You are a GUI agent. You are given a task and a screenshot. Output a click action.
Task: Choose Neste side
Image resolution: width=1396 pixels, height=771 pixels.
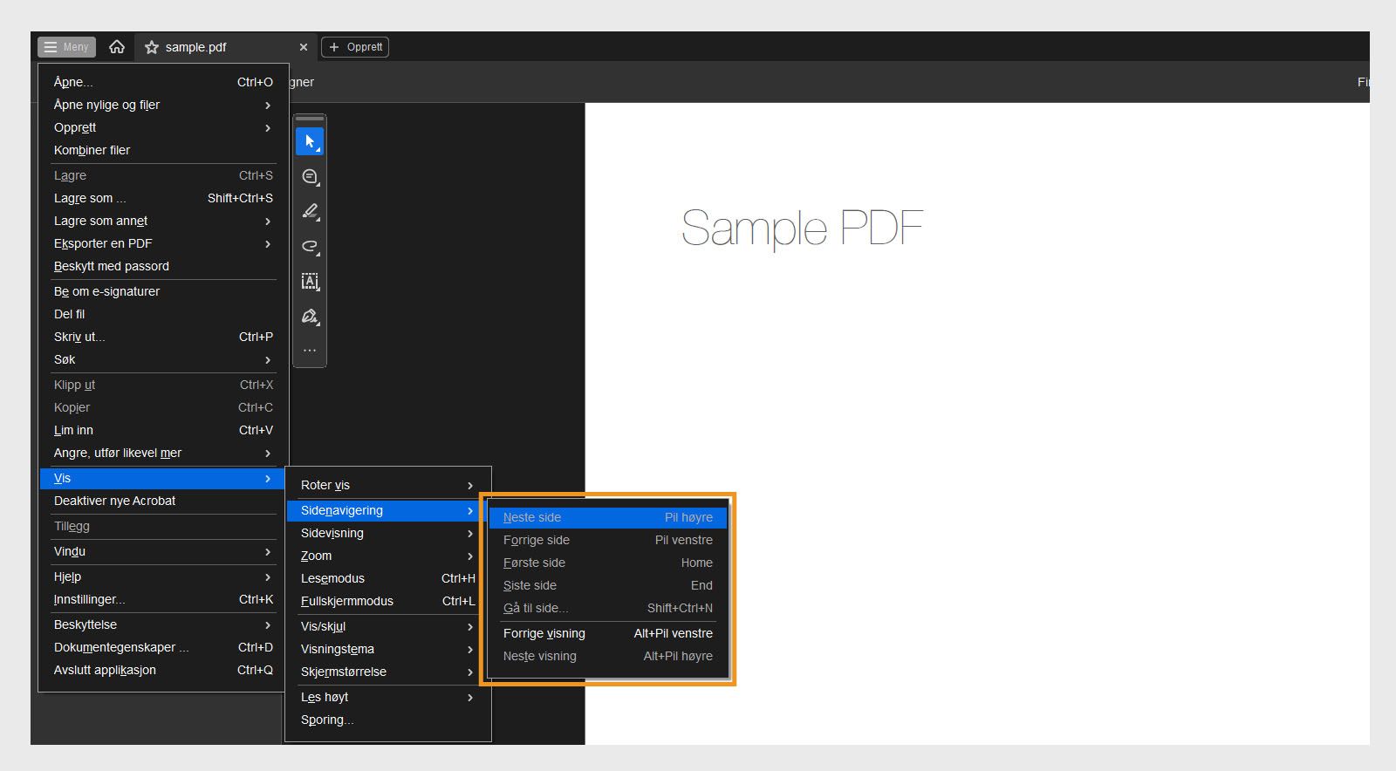(608, 517)
